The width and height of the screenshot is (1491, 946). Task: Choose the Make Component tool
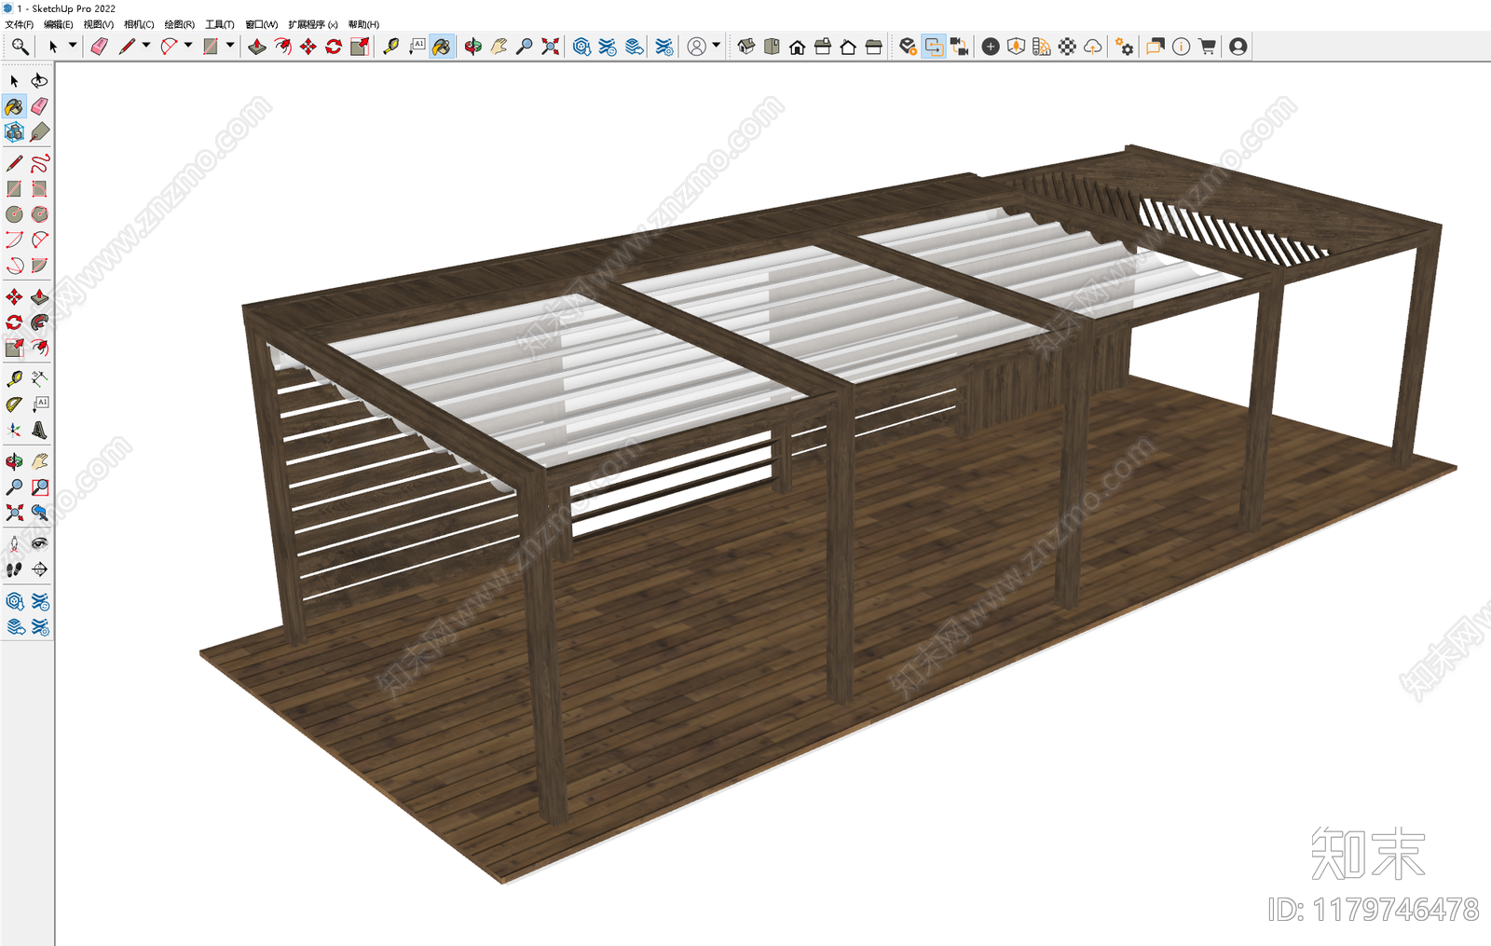click(x=14, y=132)
